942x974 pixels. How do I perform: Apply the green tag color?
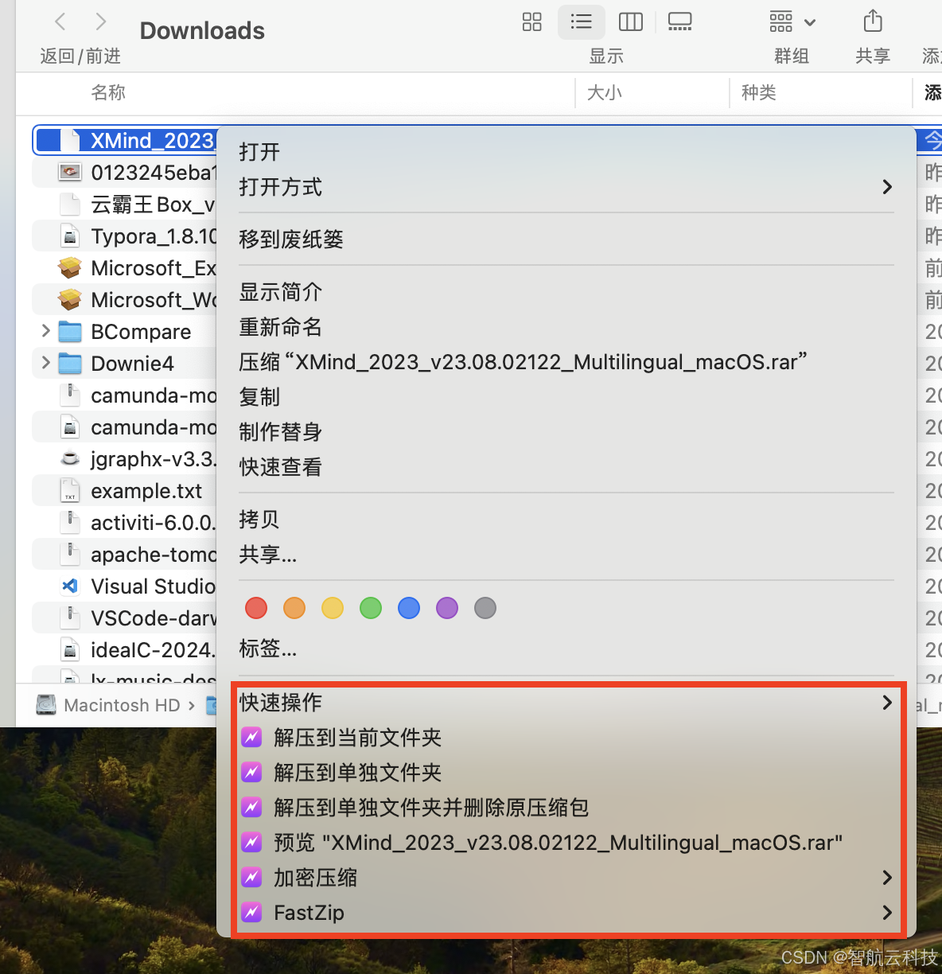(371, 608)
